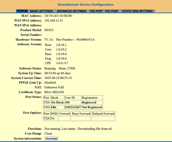Go to the ADVANCED SETTINGS tab
The height and width of the screenshot is (142, 172).
[71, 11]
